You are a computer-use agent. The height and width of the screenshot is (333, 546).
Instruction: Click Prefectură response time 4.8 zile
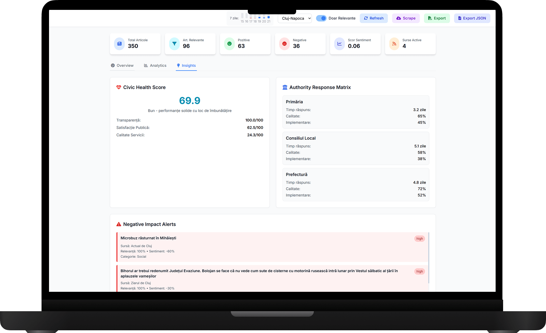pos(419,183)
